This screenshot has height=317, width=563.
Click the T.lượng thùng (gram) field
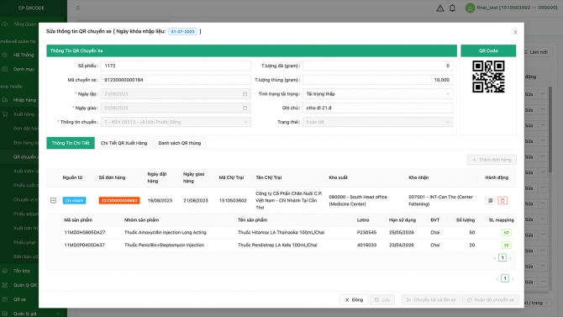pos(378,80)
